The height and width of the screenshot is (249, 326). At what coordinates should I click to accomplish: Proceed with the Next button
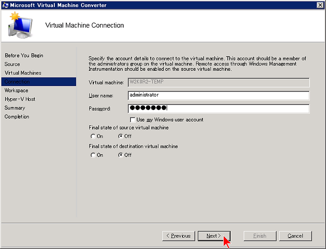[x=214, y=236]
